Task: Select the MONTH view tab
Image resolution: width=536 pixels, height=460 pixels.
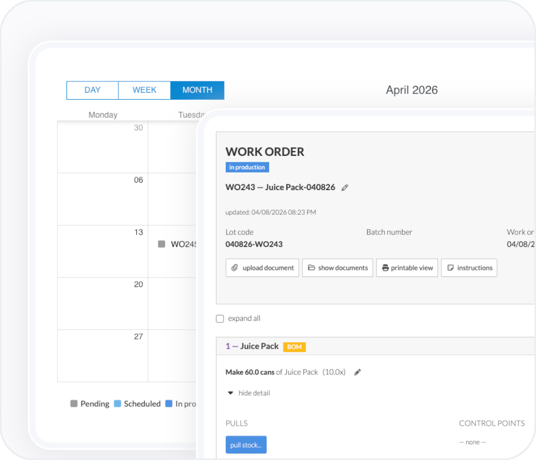Action: tap(197, 90)
